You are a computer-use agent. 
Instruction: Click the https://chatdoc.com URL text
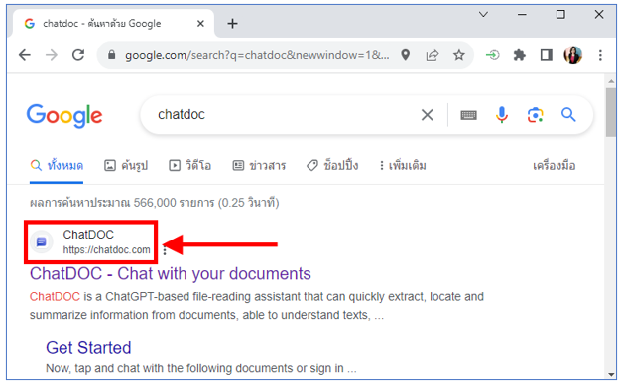pos(106,250)
